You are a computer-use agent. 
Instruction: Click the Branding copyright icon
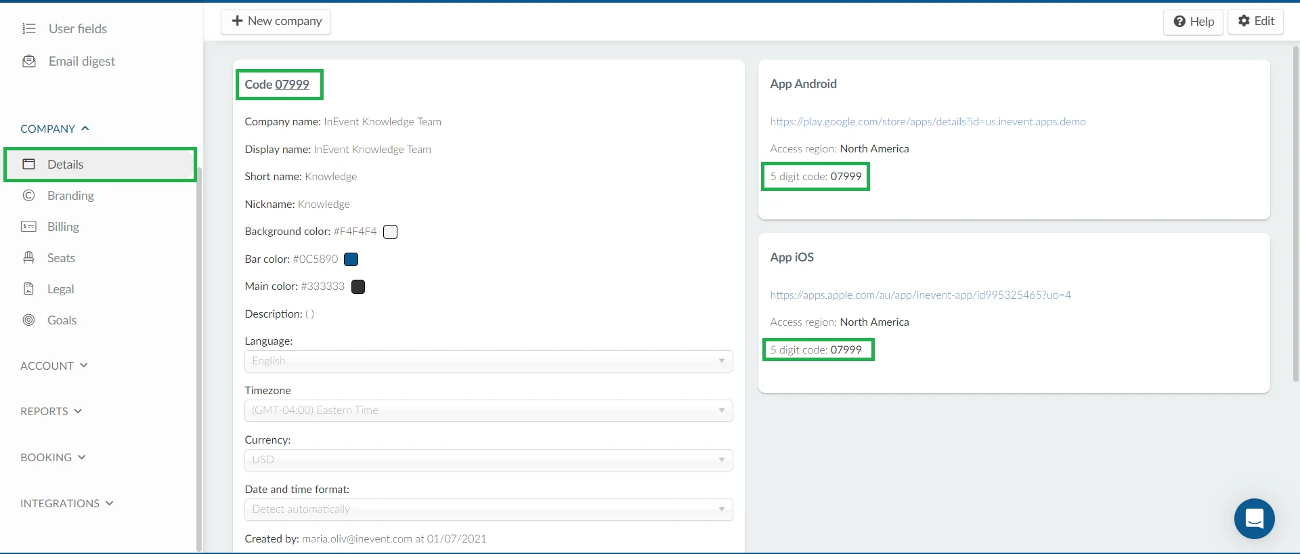point(28,195)
